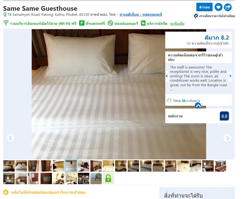244x199 pixels.
Task: Click the free parking P icon
Action: (x=82, y=23)
